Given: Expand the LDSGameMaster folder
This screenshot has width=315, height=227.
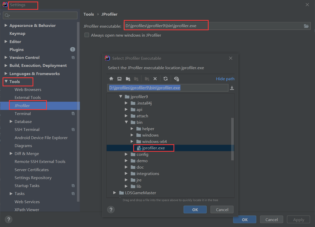Looking at the screenshot, I should [115, 193].
